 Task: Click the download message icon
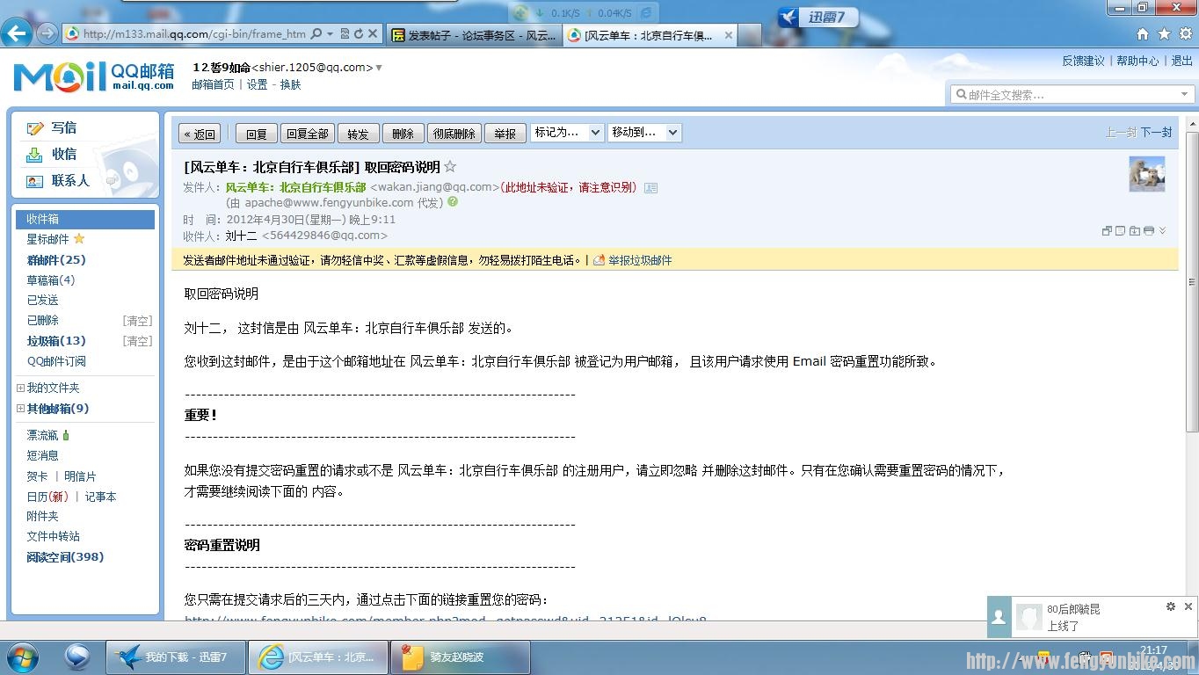(1135, 230)
